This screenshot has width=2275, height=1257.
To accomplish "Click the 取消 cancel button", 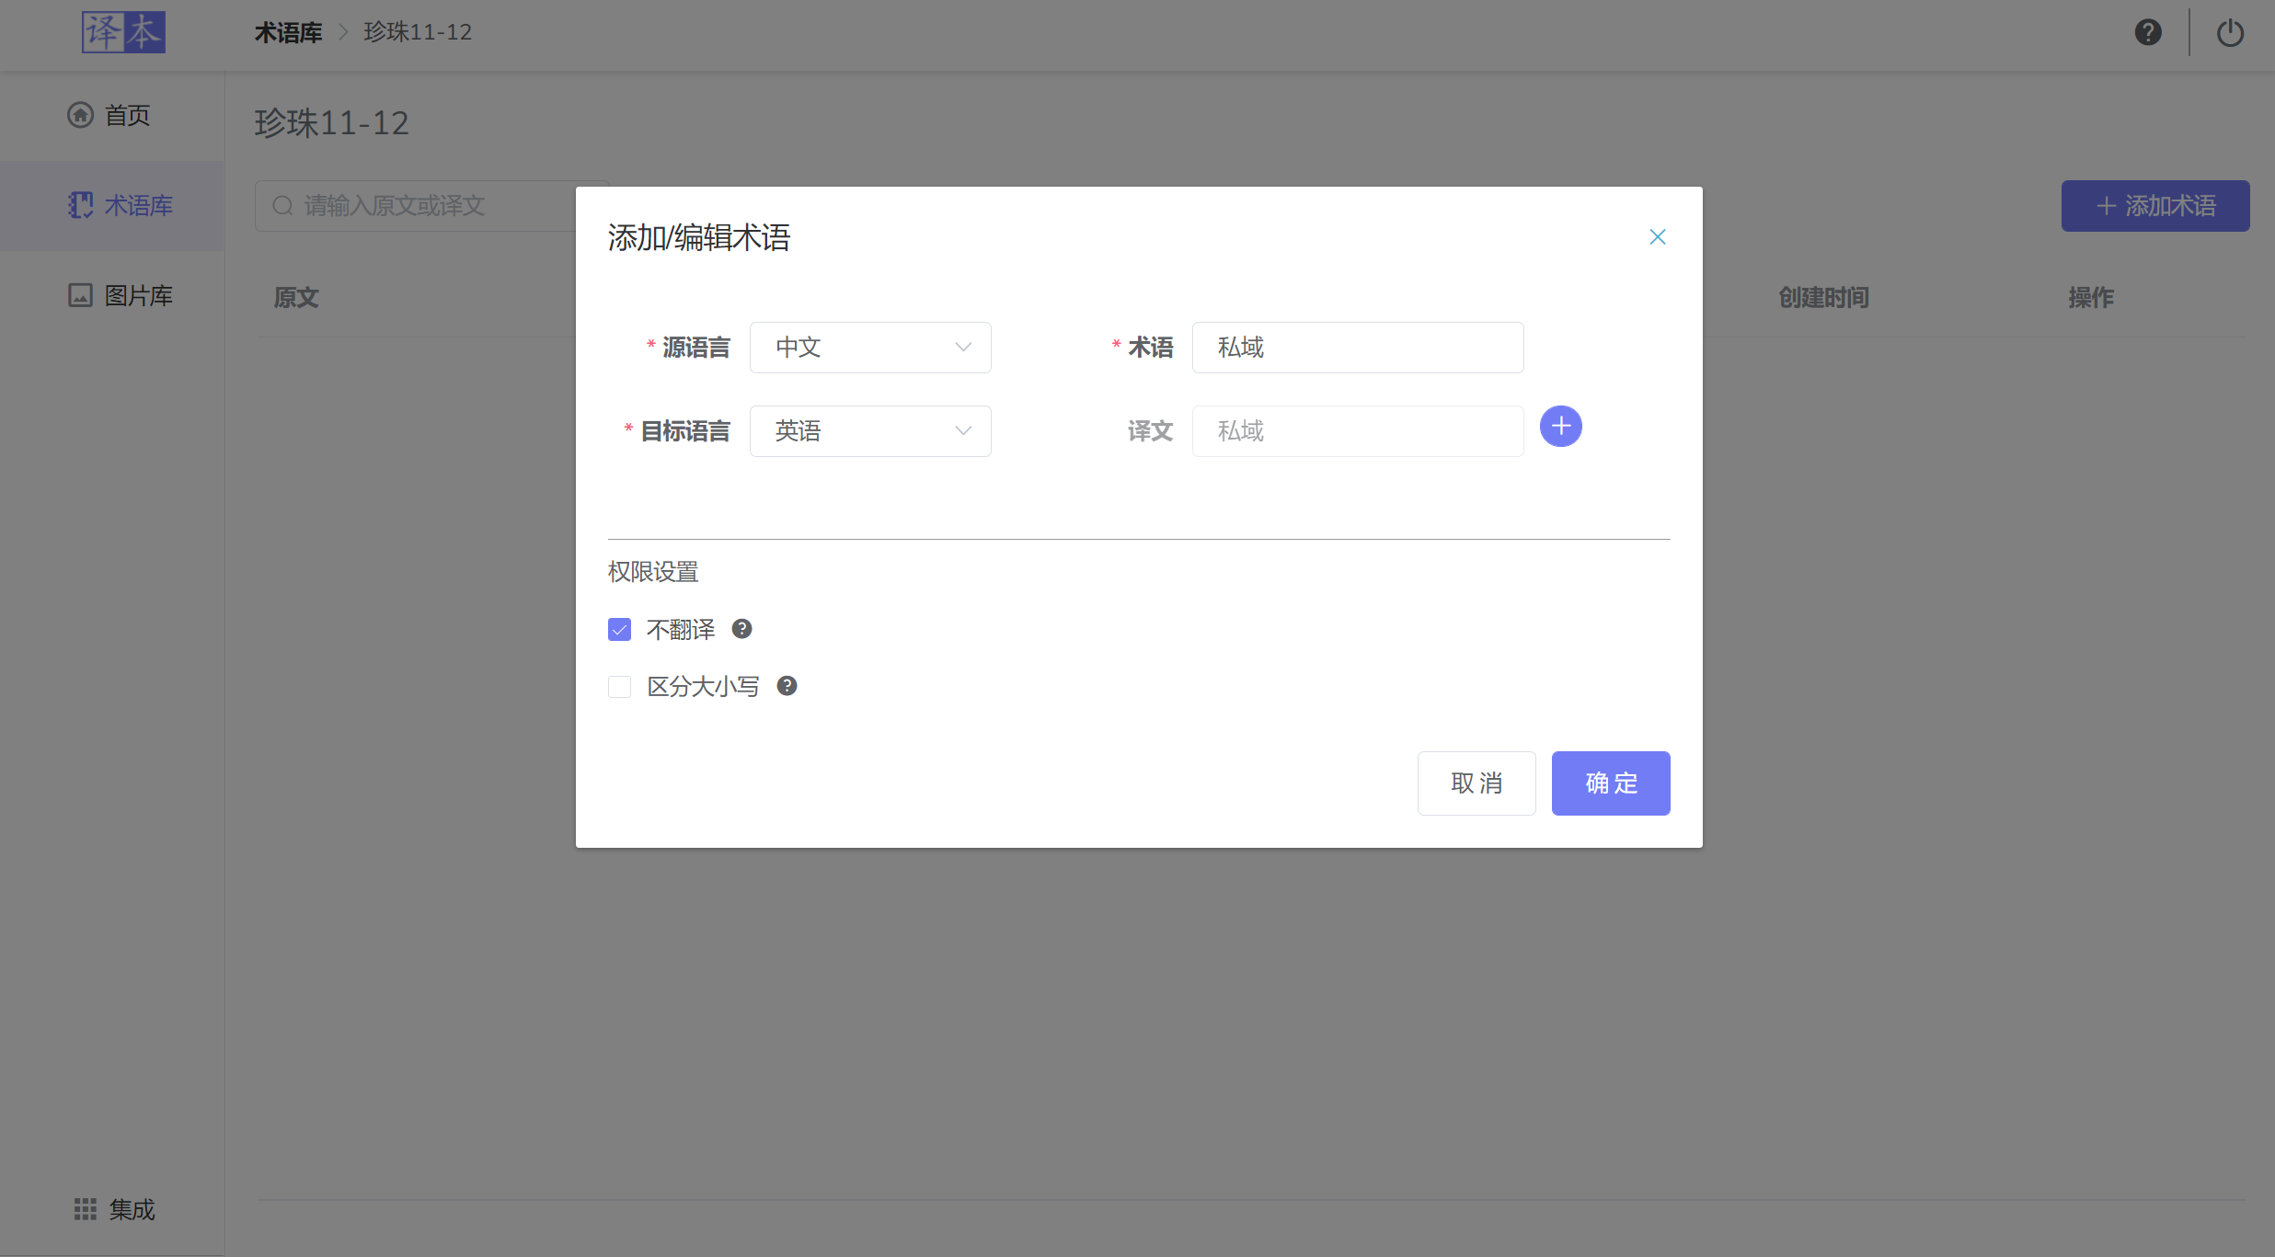I will 1476,783.
